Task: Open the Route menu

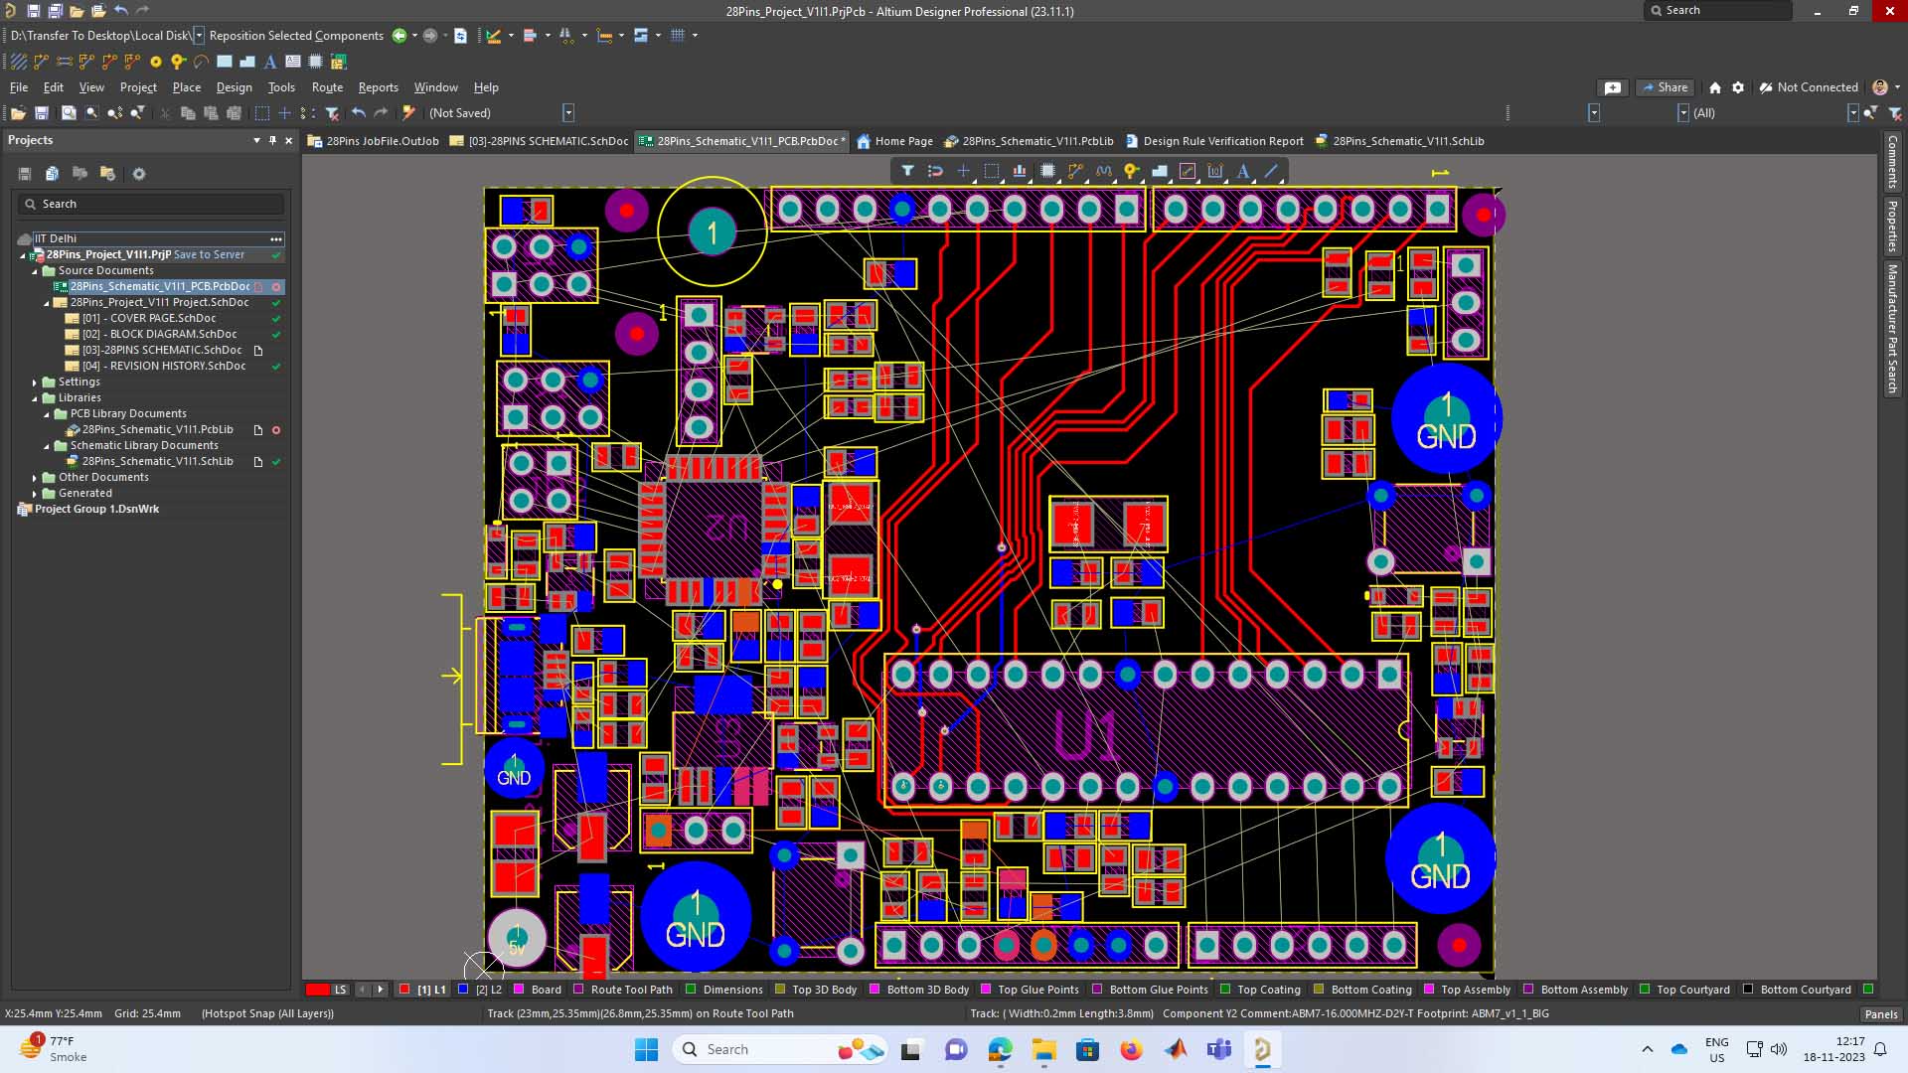Action: click(327, 87)
